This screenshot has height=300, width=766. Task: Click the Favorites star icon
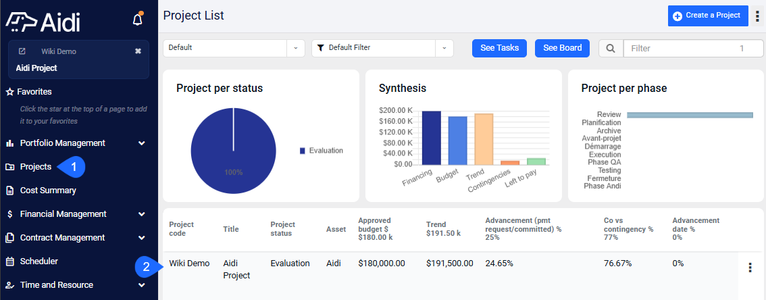coord(9,92)
